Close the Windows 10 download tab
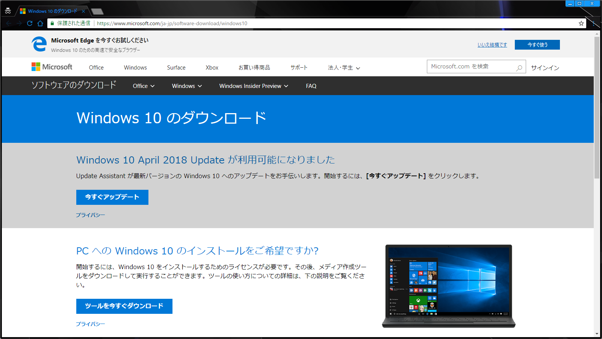Image resolution: width=602 pixels, height=339 pixels. coord(83,11)
